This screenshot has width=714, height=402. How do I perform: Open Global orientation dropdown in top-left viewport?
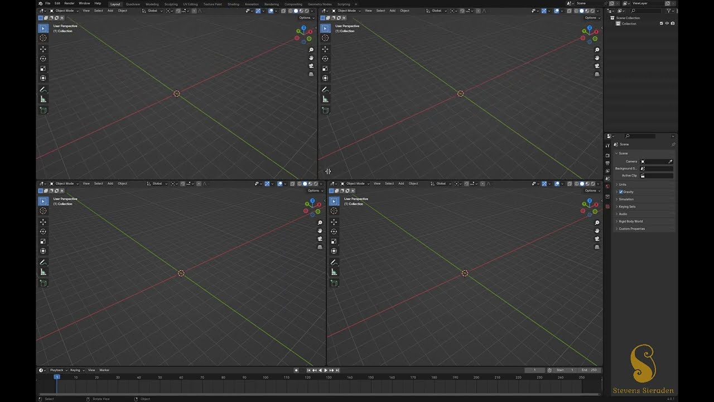[x=153, y=11]
